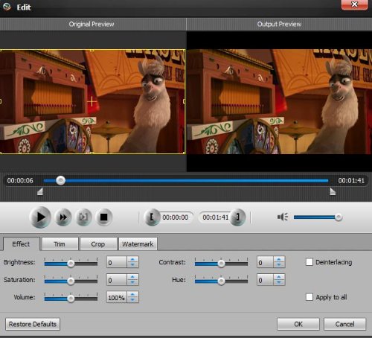This screenshot has height=338, width=372.
Task: Click the trim start time 00:00:00 field
Action: (176, 217)
